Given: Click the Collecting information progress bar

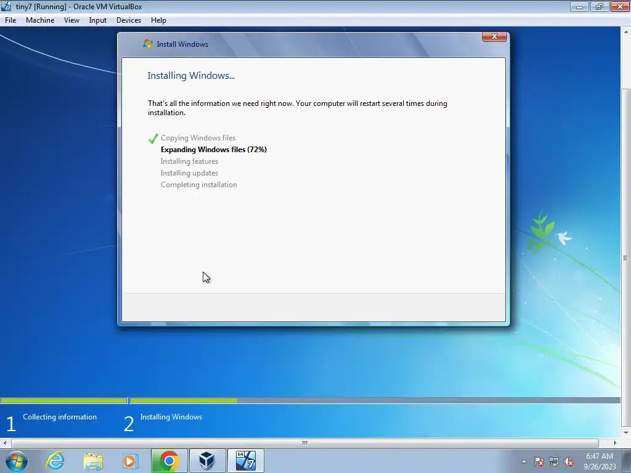Looking at the screenshot, I should (64, 400).
